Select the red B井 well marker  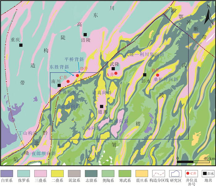pyautogui.click(x=157, y=75)
